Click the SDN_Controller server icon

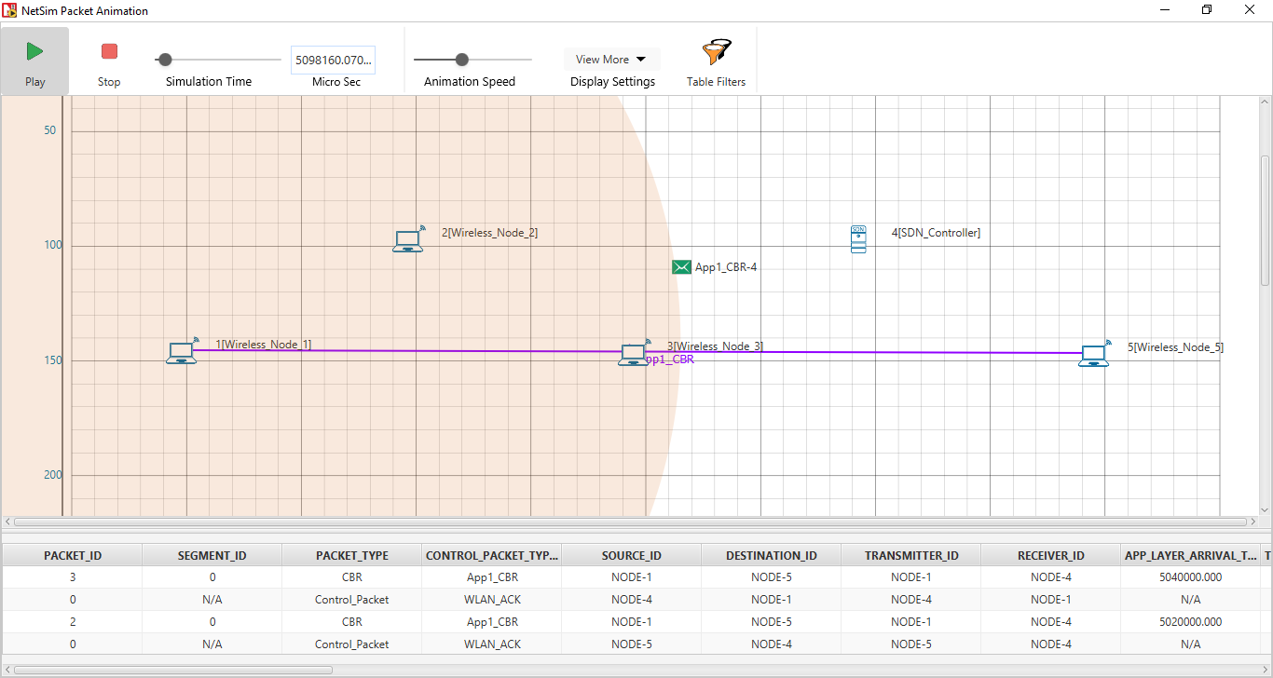(858, 238)
